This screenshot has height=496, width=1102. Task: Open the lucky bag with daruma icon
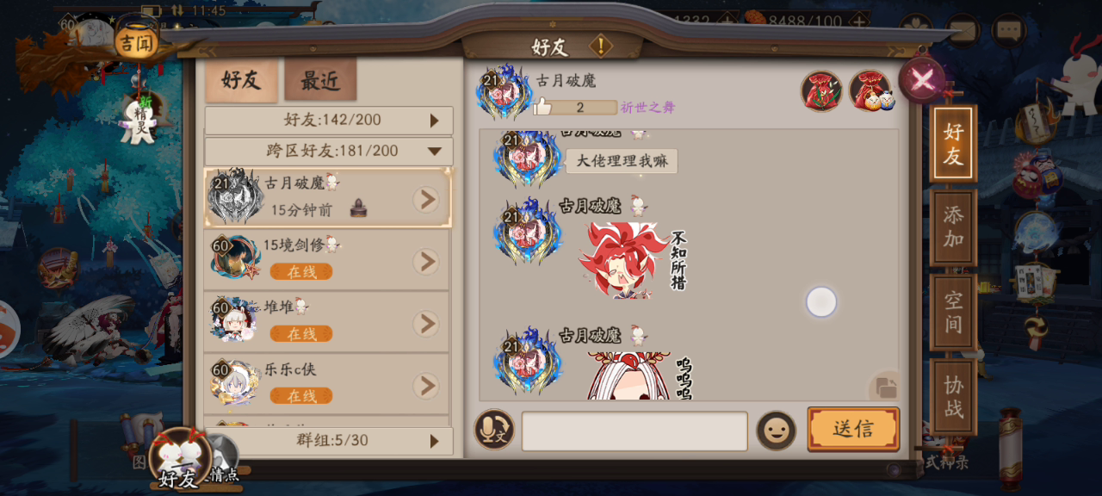click(x=870, y=90)
